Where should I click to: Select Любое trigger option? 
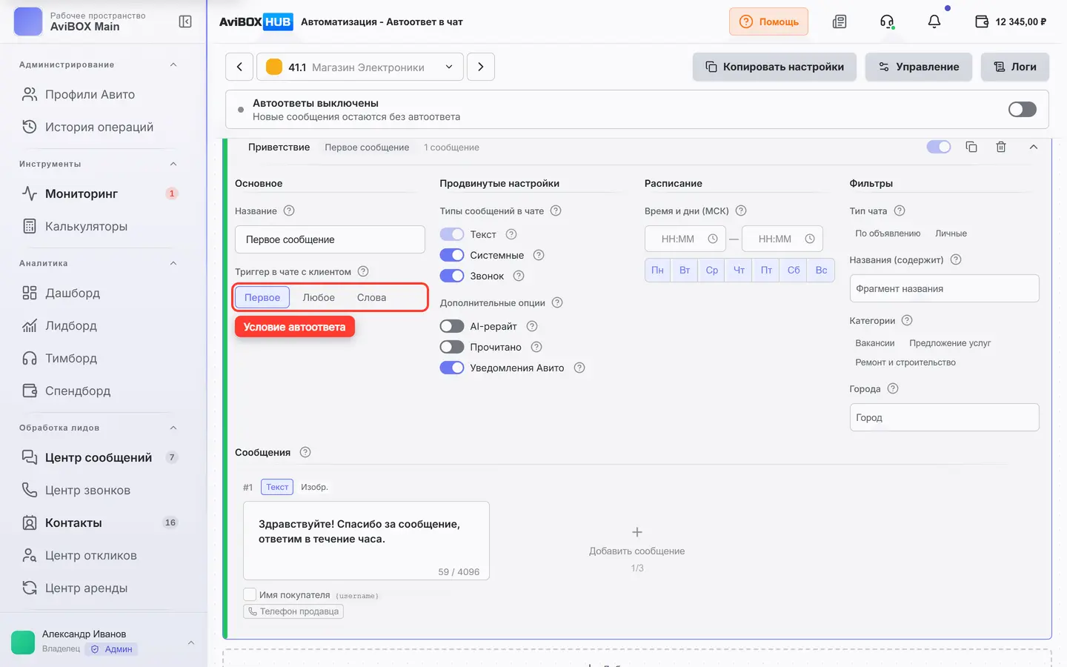tap(319, 297)
